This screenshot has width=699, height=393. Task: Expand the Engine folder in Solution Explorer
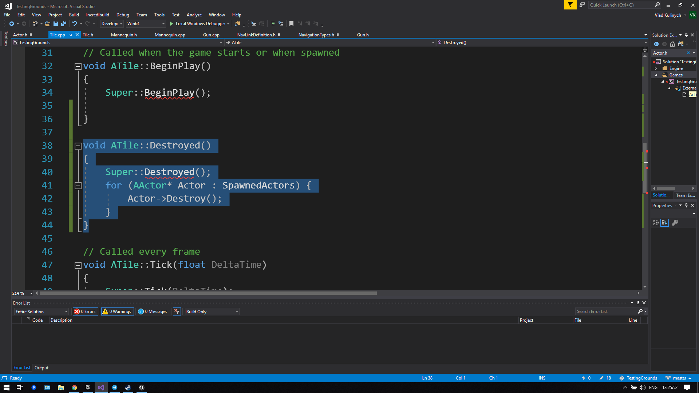[656, 68]
